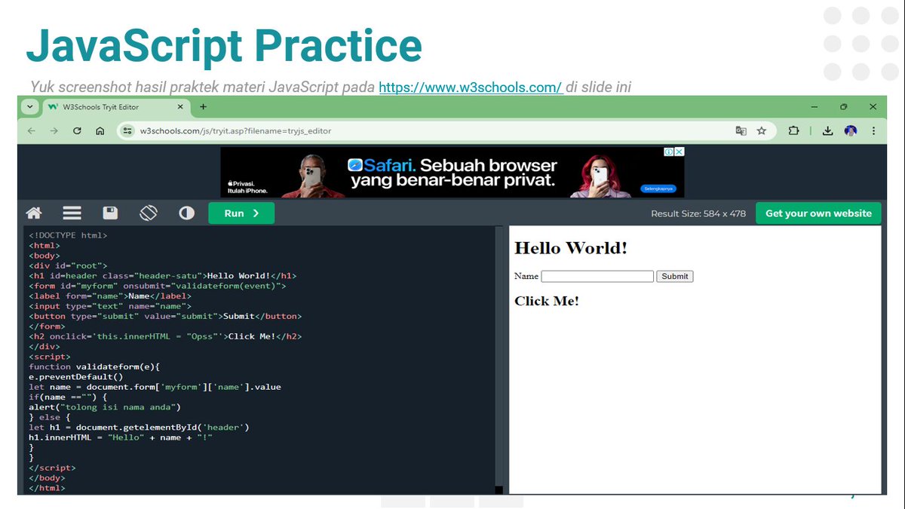
Task: Click the function validateform(e){ line in code
Action: pos(94,366)
